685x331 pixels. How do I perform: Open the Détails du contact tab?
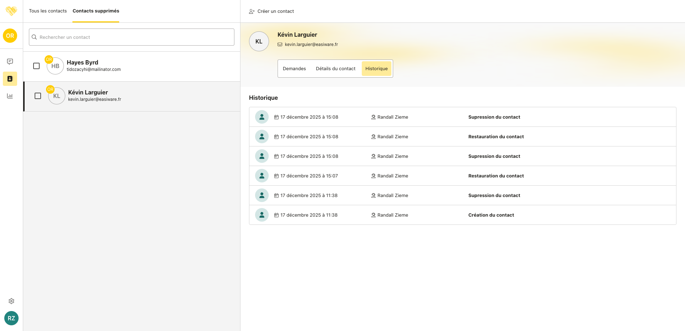tap(335, 69)
